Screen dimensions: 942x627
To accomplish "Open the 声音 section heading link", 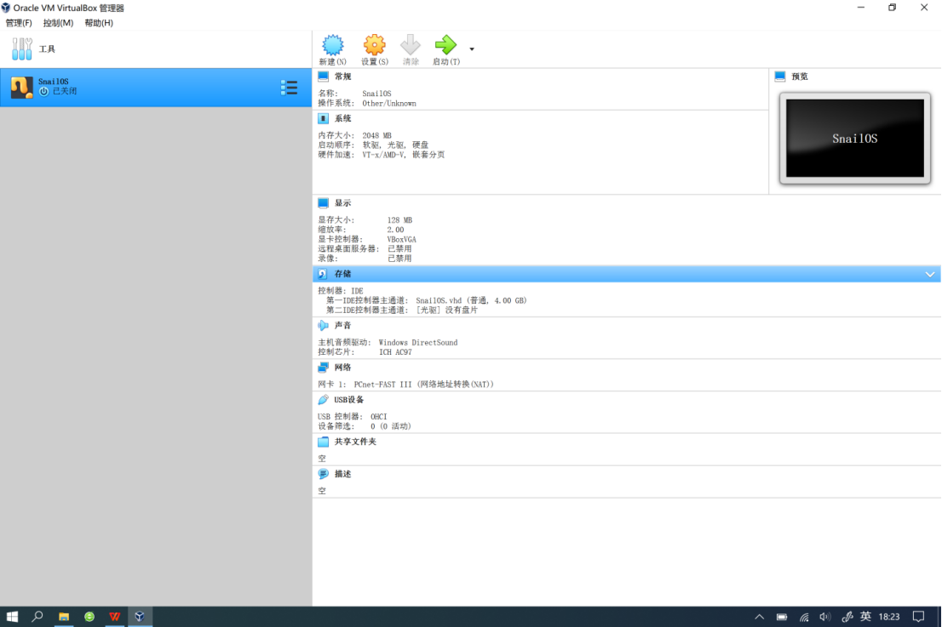I will pos(342,325).
